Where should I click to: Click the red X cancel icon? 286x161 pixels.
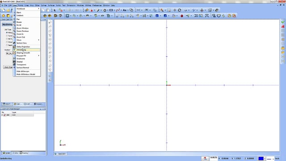coord(283,26)
